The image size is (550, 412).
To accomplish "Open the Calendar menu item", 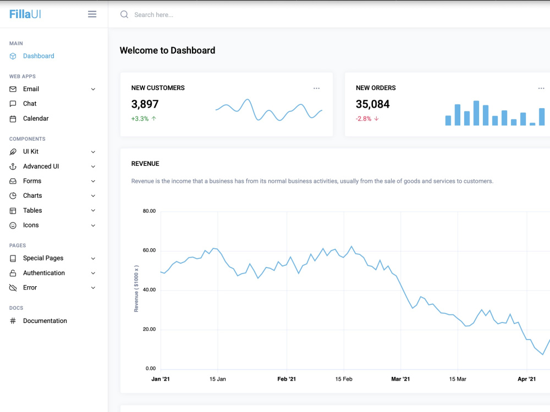I will click(36, 119).
